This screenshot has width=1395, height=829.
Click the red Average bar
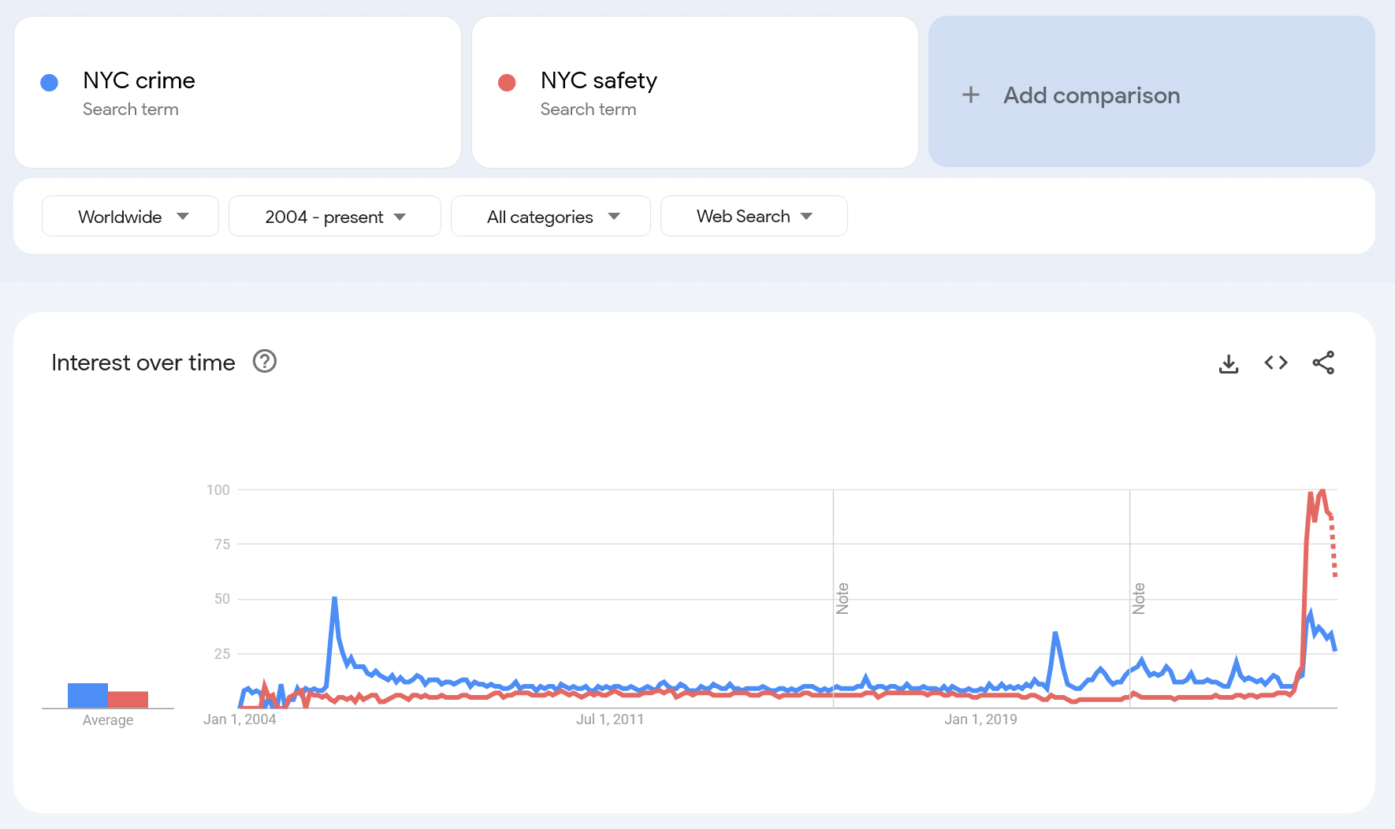(x=128, y=699)
